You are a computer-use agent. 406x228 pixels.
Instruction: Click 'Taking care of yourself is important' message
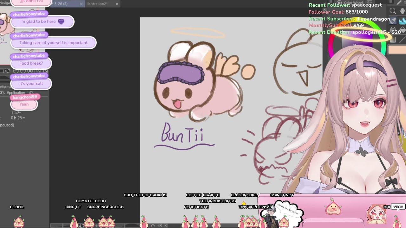tap(53, 42)
